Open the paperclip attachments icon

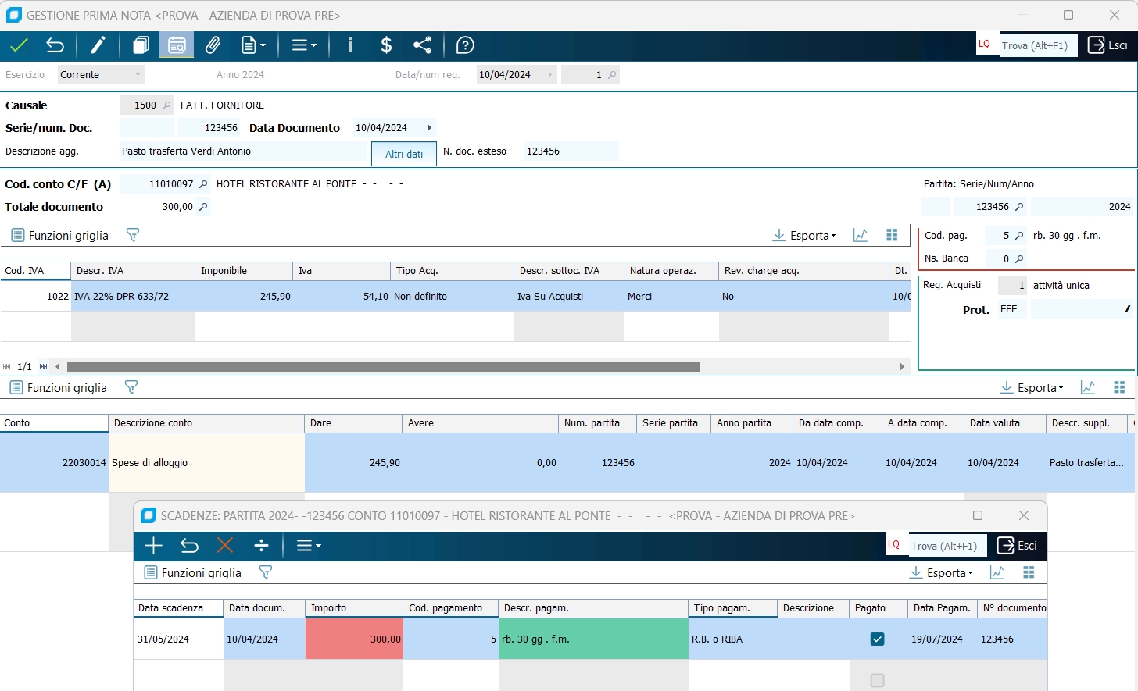coord(213,45)
